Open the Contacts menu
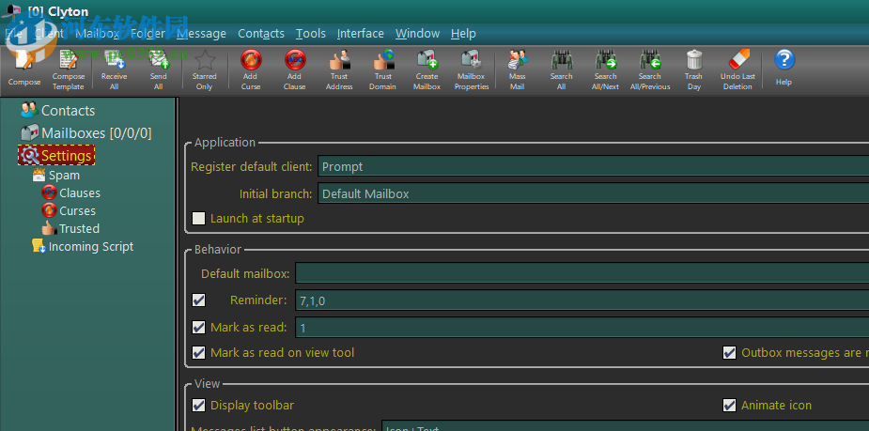This screenshot has width=869, height=431. [x=261, y=33]
